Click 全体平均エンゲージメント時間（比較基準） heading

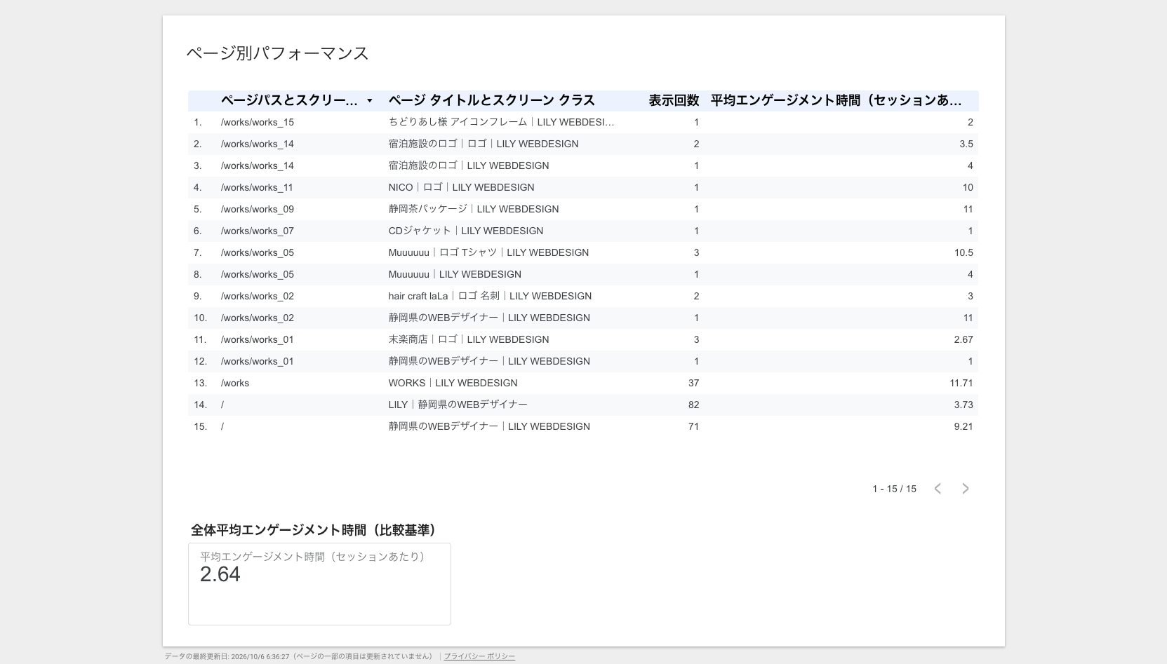coord(314,530)
